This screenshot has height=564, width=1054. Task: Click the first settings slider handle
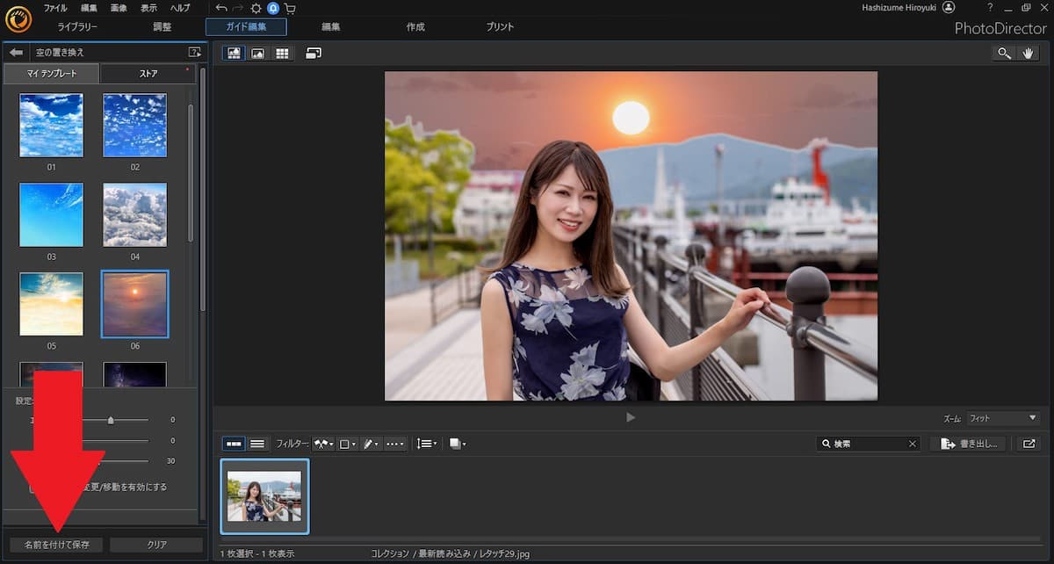(x=111, y=421)
